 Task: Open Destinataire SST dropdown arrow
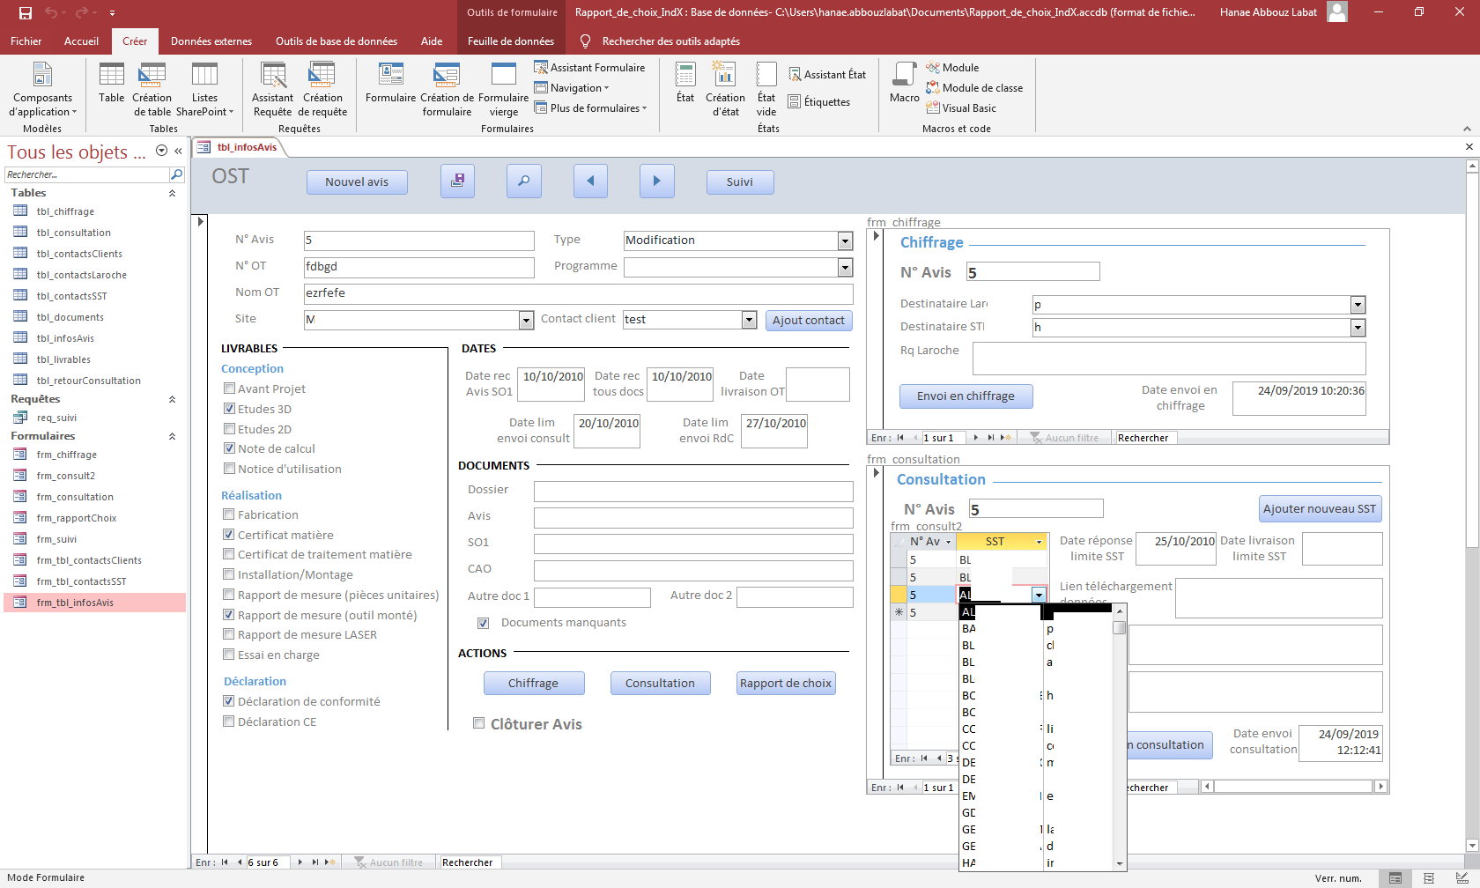pyautogui.click(x=1358, y=328)
